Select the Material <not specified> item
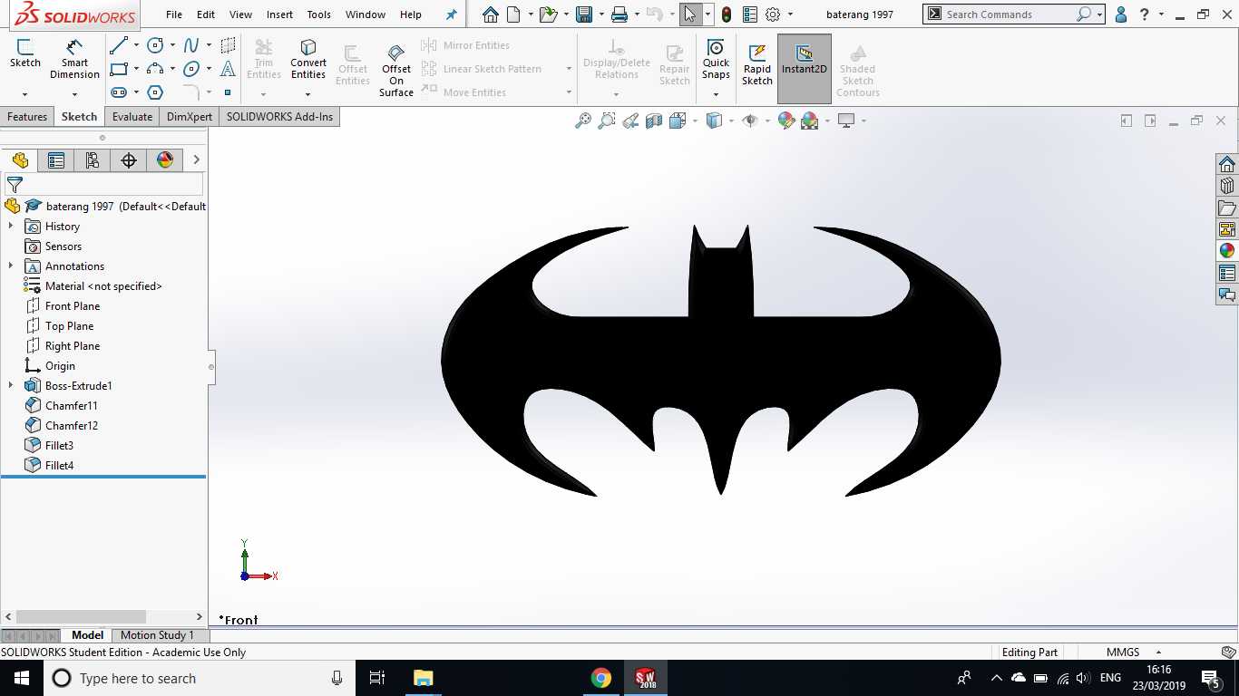 103,286
